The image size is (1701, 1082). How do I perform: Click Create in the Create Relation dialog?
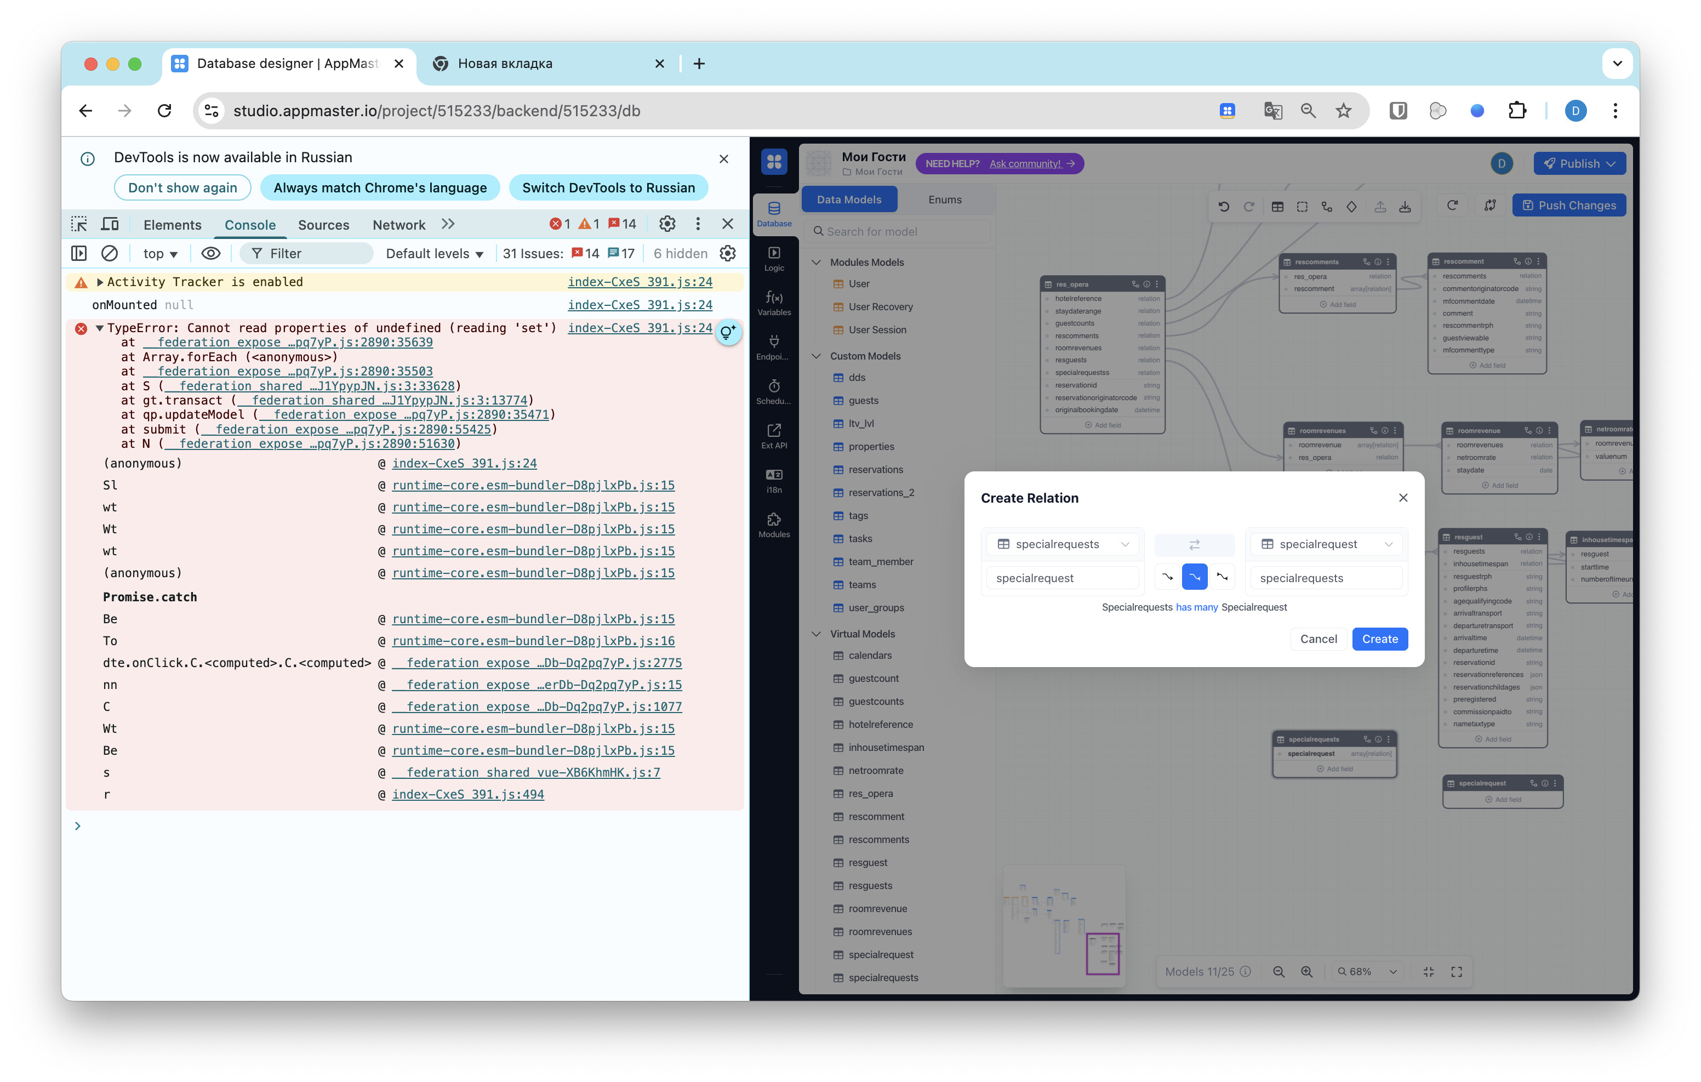tap(1379, 639)
